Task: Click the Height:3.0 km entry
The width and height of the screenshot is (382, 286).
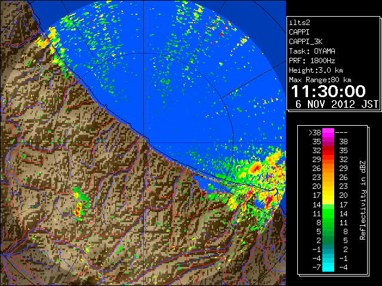Action: point(316,70)
